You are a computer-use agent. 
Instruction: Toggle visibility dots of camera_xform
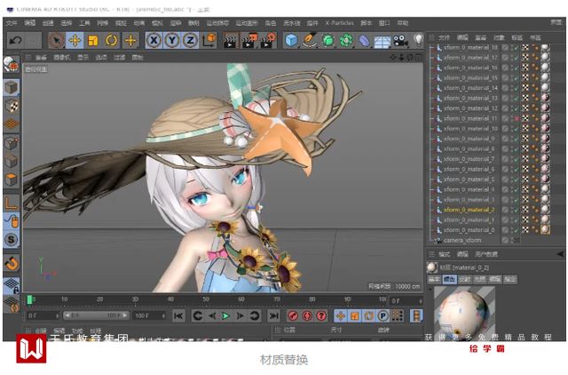click(x=517, y=240)
